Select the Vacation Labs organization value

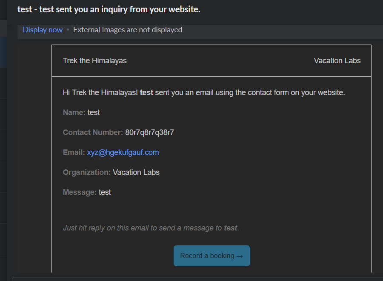(x=136, y=172)
